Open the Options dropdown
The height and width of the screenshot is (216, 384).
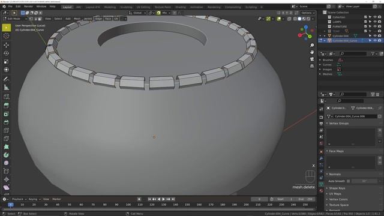[x=308, y=13]
